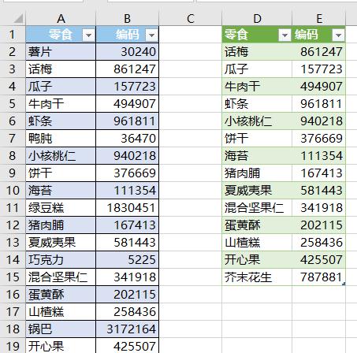
Task: Click 376669 in column B
Action: 128,173
